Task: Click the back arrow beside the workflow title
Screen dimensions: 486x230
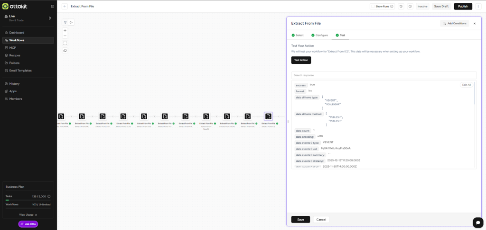Action: click(x=65, y=6)
